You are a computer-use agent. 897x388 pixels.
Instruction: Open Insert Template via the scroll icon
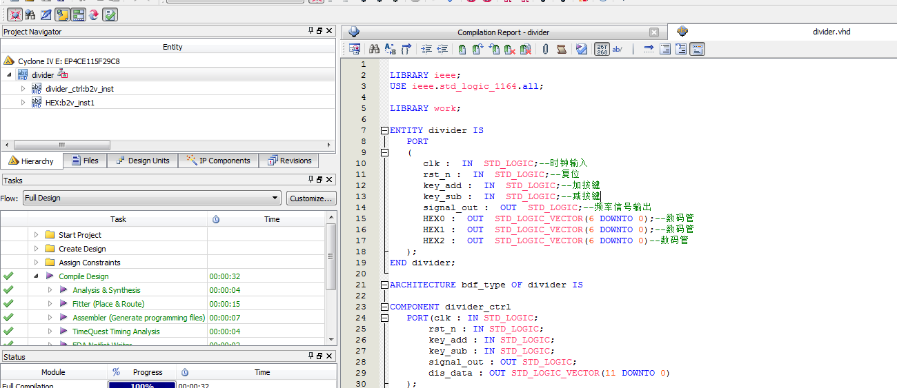562,49
